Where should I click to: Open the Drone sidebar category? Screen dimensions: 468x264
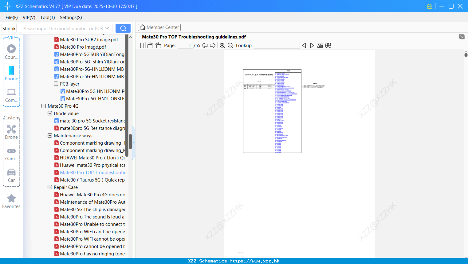(11, 132)
